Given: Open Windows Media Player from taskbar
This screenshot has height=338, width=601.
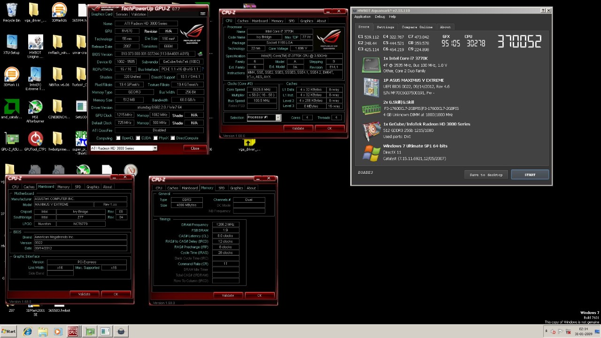Looking at the screenshot, I should click(58, 331).
